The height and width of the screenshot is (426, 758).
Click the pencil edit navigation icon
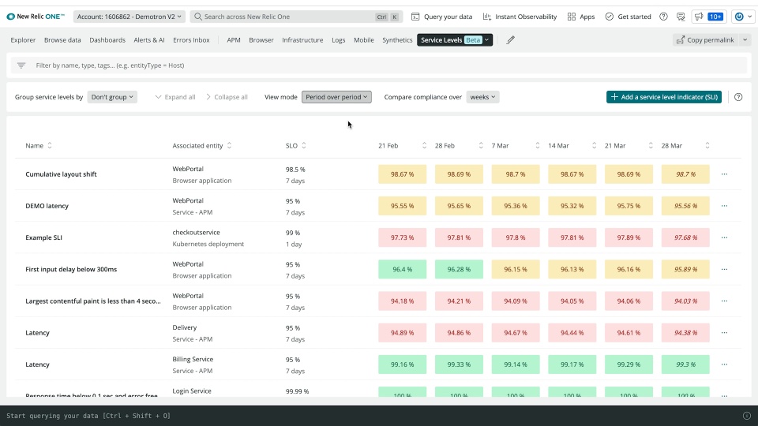pyautogui.click(x=511, y=40)
